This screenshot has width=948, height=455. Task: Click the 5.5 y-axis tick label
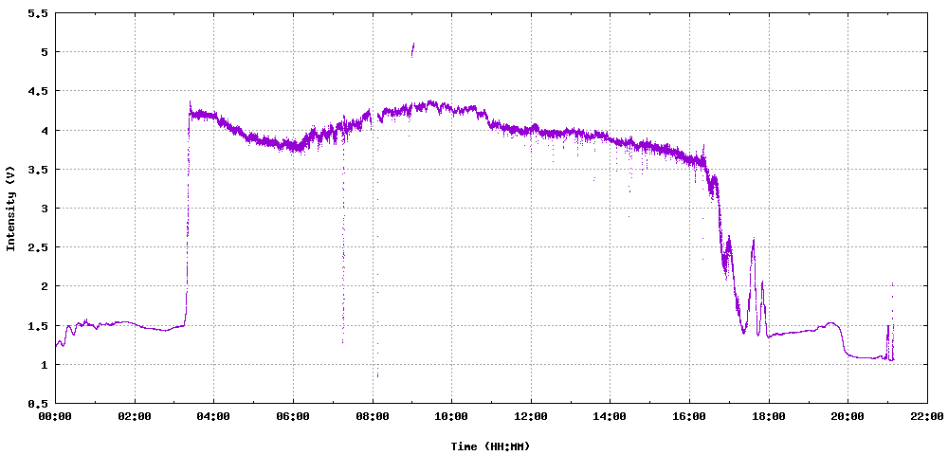pyautogui.click(x=38, y=13)
